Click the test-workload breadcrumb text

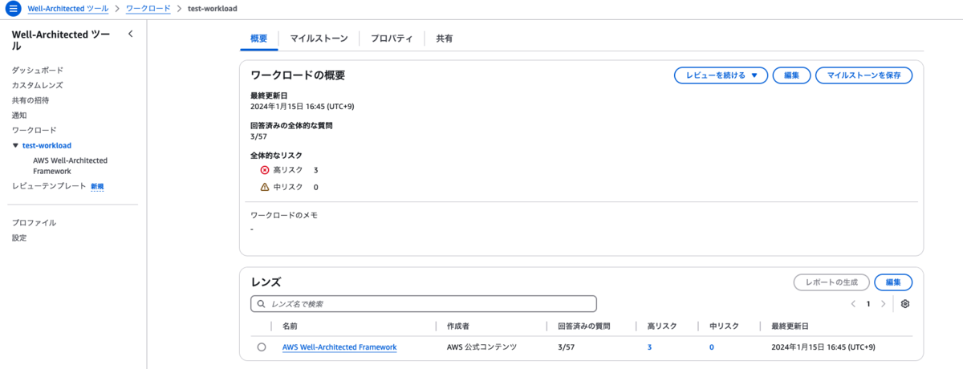(212, 8)
